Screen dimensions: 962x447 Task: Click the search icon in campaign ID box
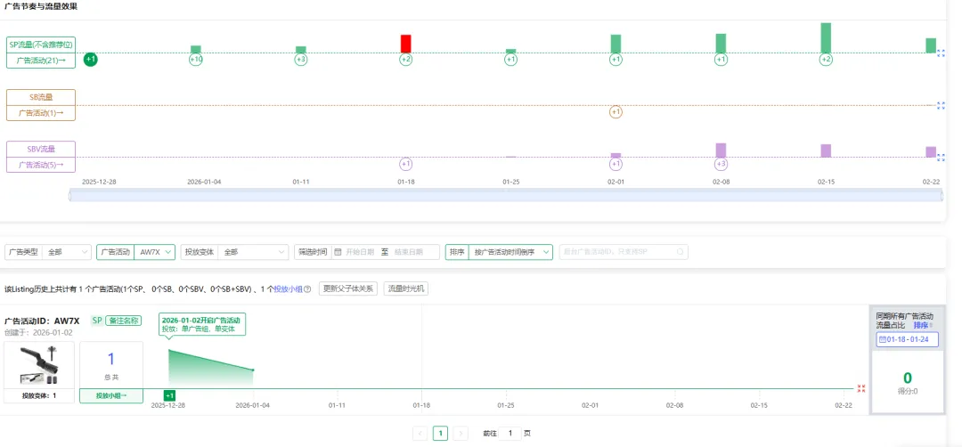coord(681,252)
